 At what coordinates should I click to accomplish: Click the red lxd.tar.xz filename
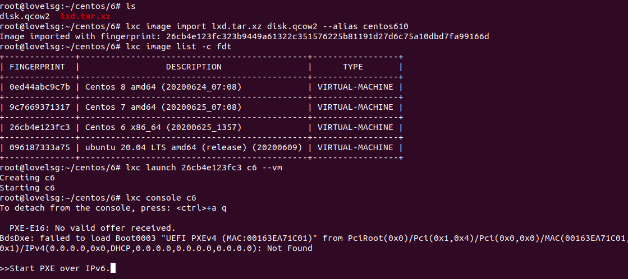click(85, 16)
